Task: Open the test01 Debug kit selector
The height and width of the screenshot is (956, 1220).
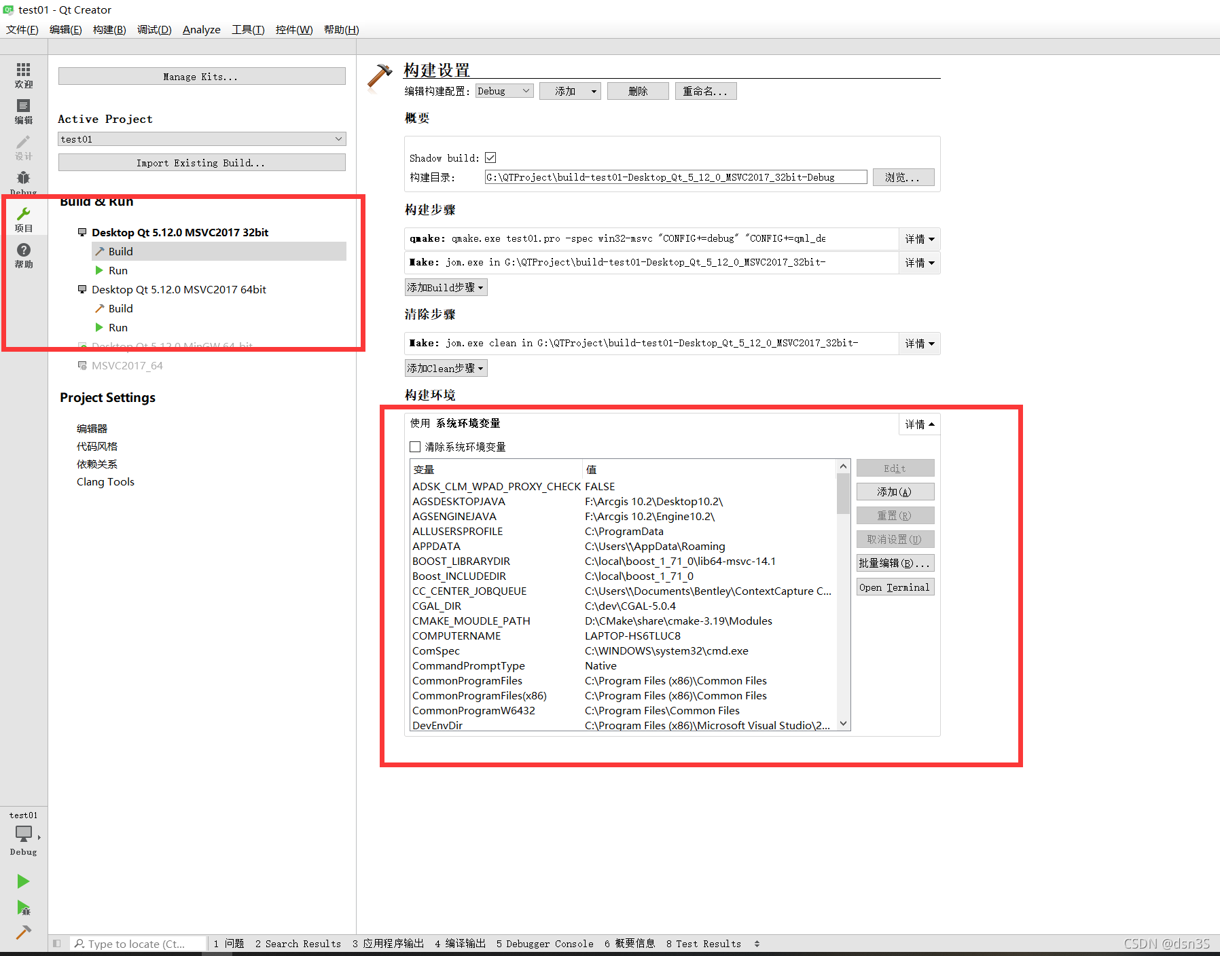Action: click(23, 833)
